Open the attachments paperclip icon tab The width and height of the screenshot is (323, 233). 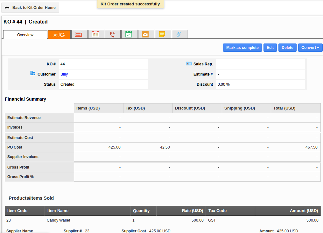click(179, 34)
